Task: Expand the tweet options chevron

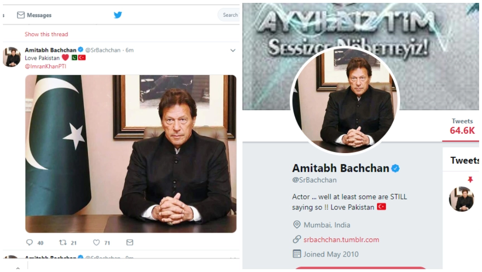Action: click(x=233, y=51)
